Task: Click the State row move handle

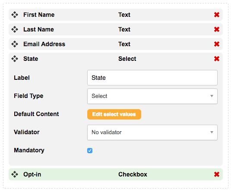Action: tap(15, 59)
